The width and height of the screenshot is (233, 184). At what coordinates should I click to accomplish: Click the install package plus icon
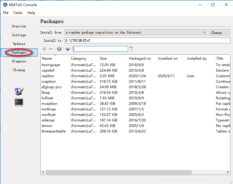click(x=44, y=49)
